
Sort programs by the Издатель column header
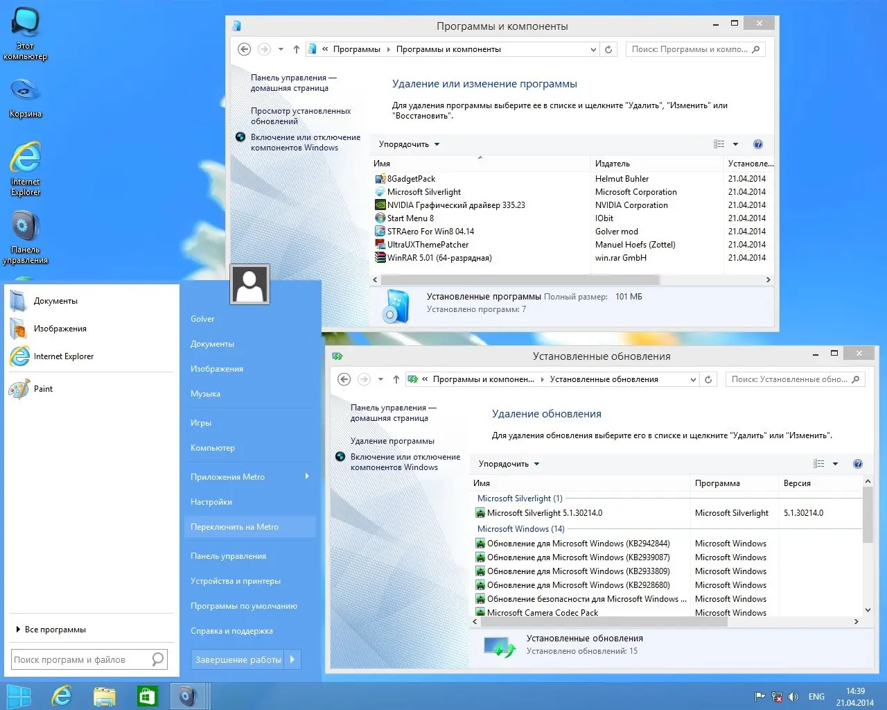[656, 164]
